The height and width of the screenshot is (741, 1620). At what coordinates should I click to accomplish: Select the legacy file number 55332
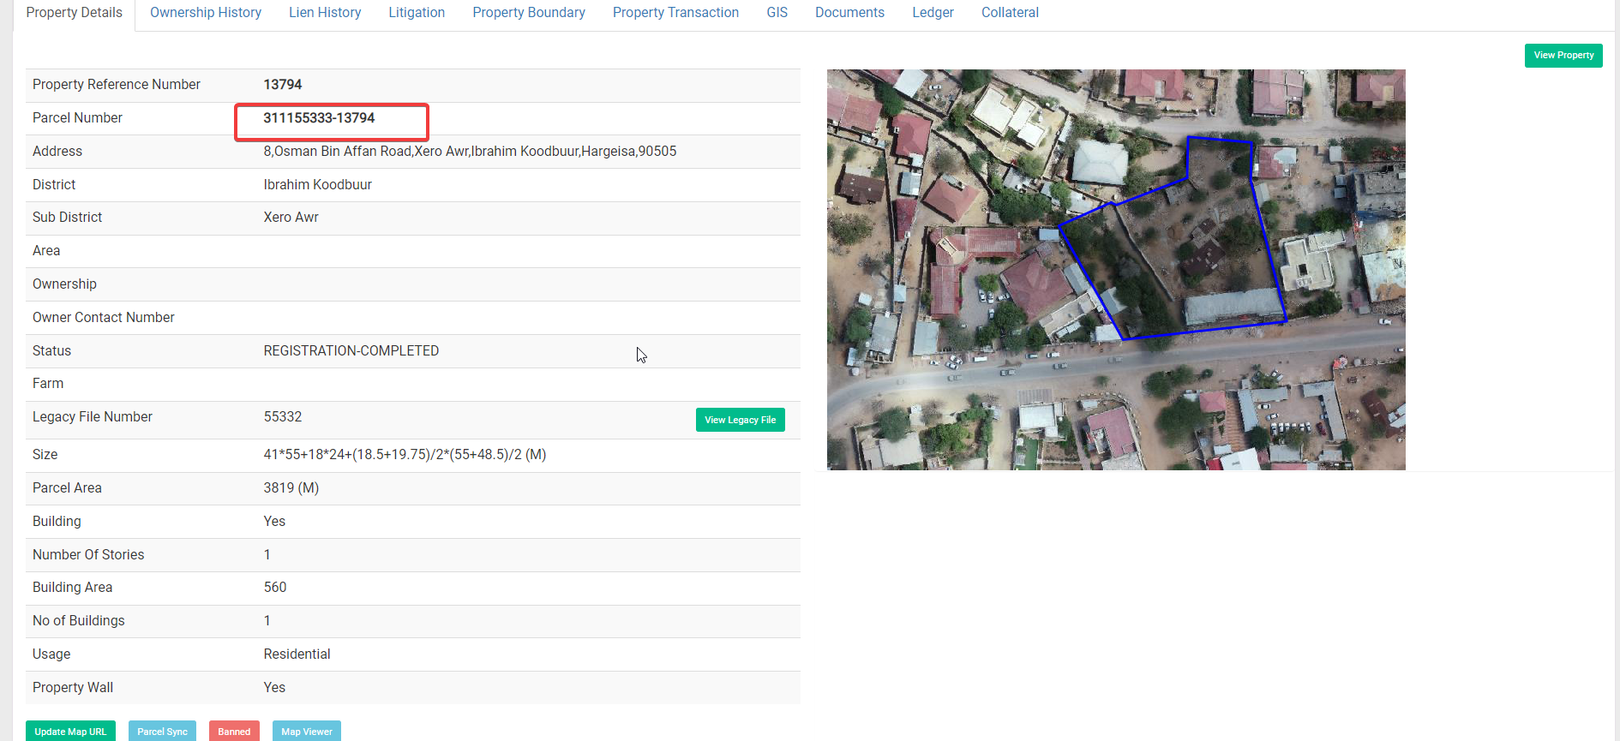click(283, 417)
